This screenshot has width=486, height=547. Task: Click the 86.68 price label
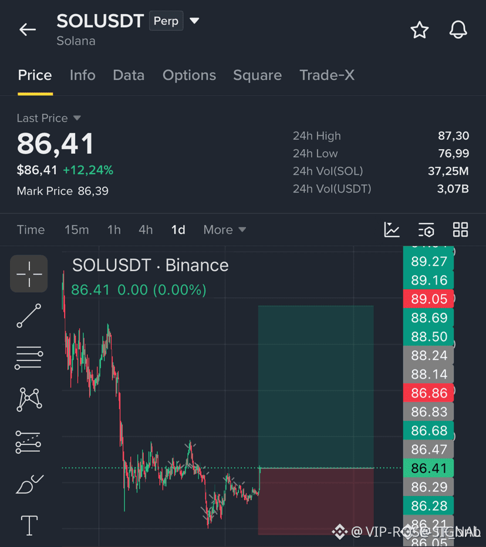429,431
